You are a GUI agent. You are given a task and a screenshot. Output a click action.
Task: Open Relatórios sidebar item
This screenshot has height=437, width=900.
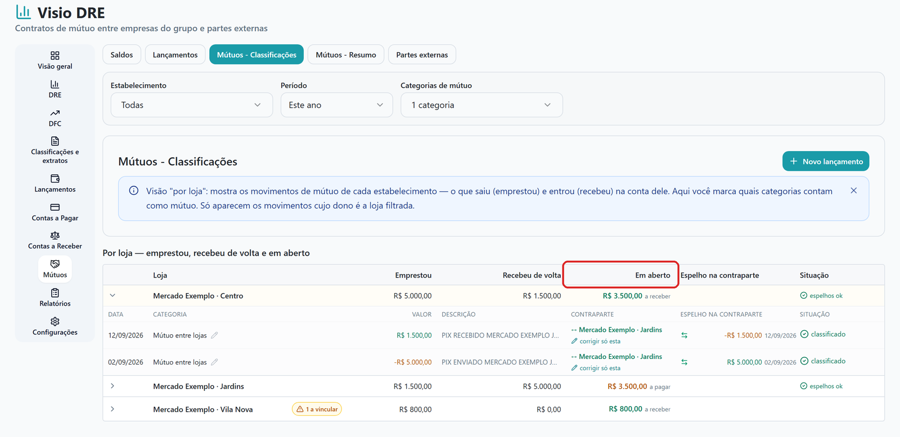(55, 298)
